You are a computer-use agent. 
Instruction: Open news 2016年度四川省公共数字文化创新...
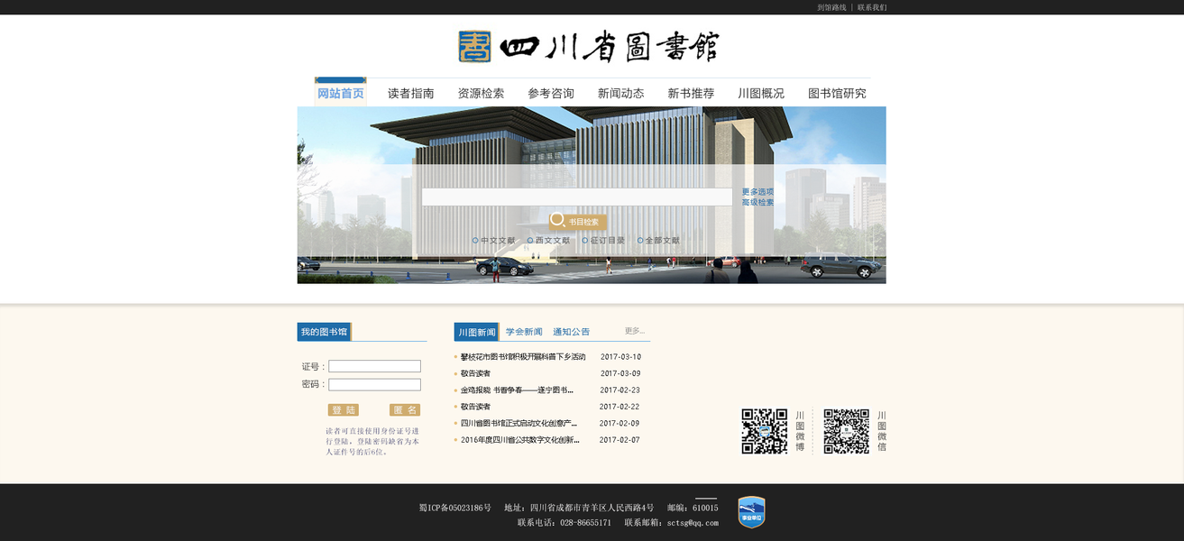click(519, 440)
